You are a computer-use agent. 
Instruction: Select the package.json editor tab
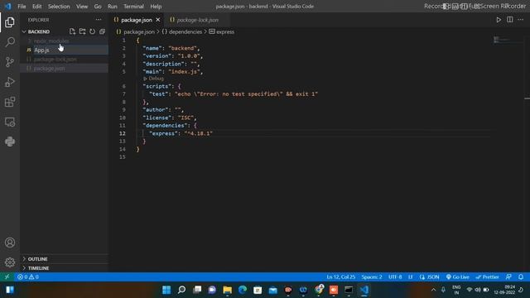coord(137,20)
